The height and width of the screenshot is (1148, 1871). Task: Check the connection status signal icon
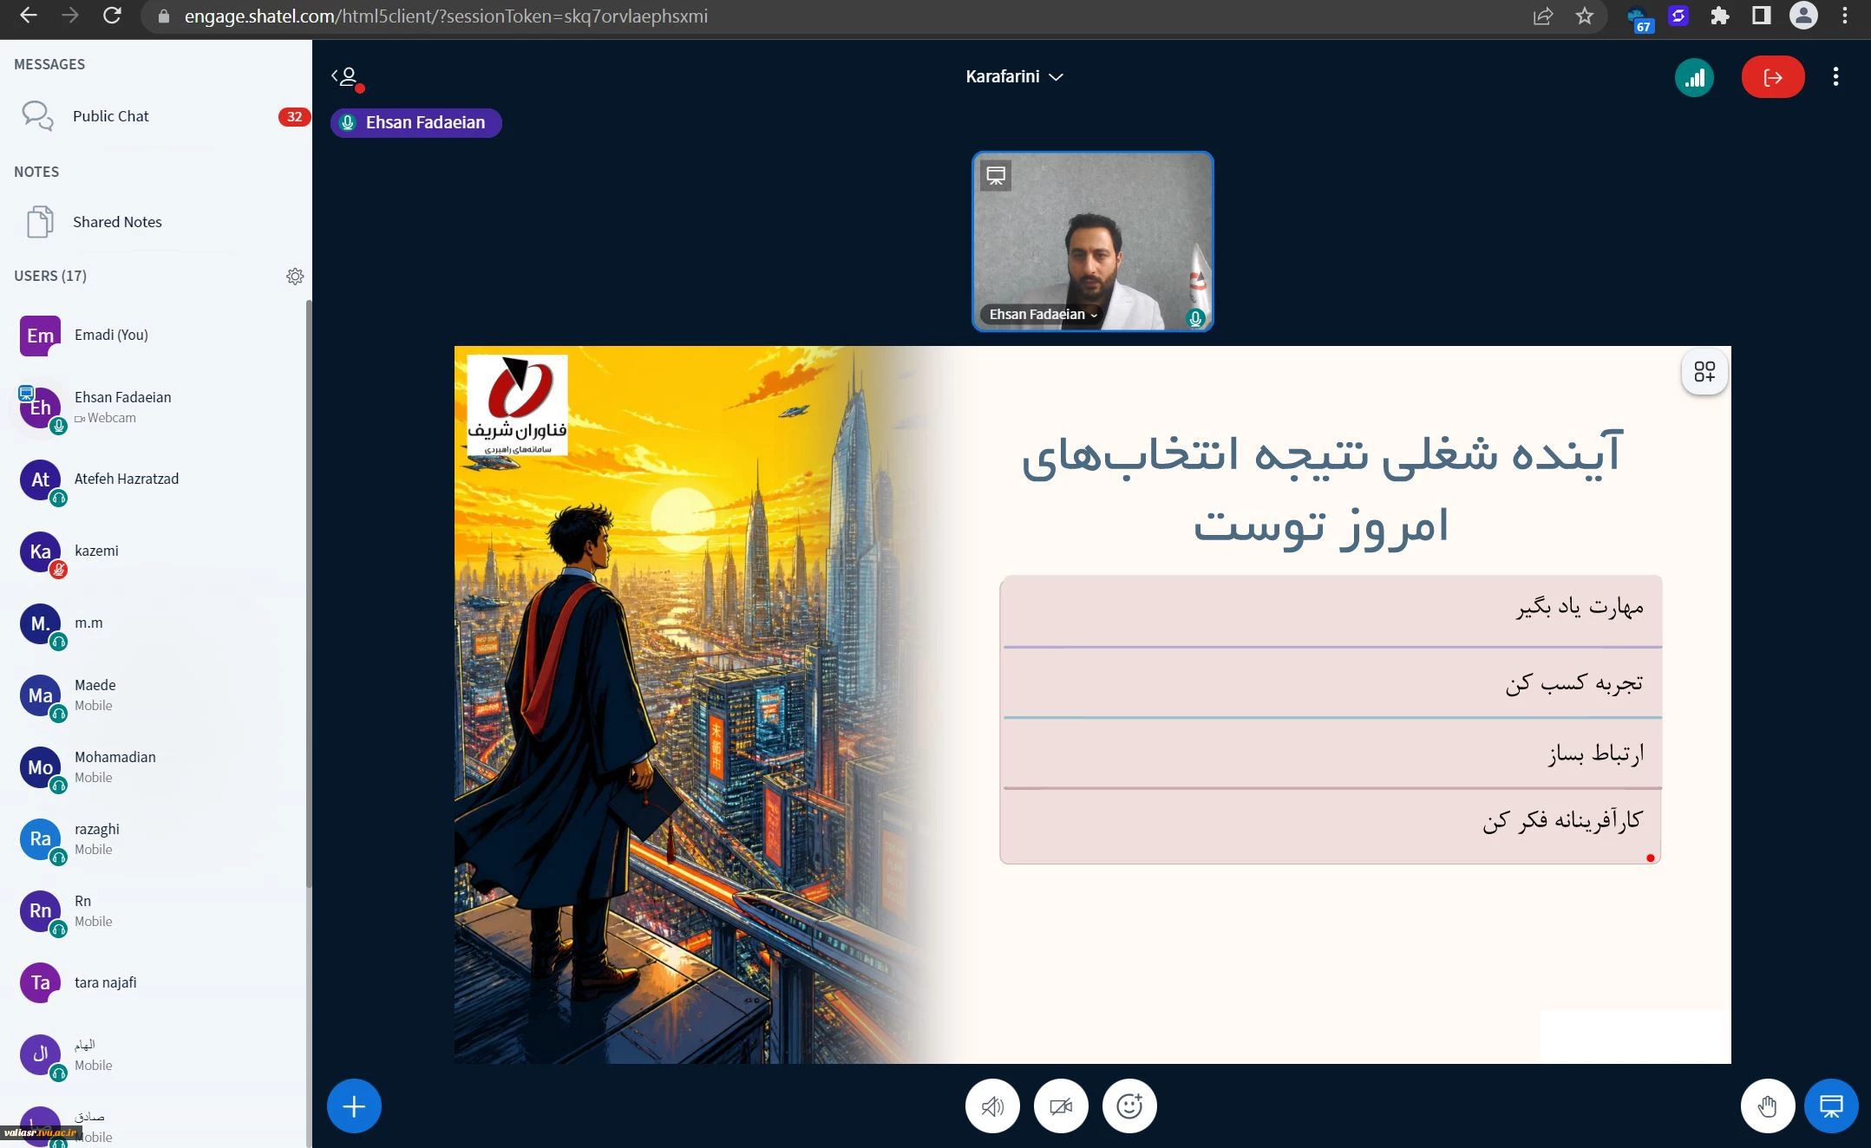[1694, 78]
